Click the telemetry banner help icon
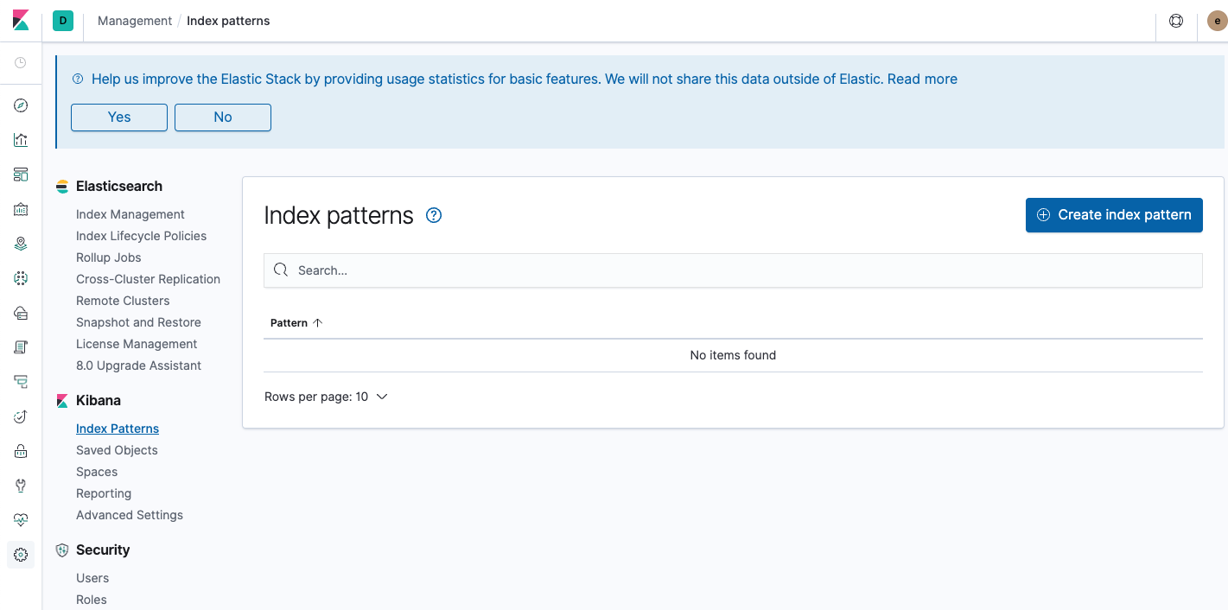This screenshot has width=1228, height=610. tap(77, 79)
